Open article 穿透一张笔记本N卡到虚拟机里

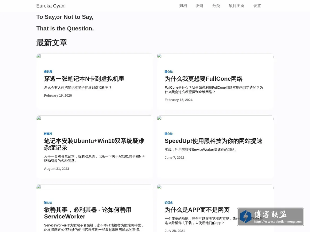(84, 79)
